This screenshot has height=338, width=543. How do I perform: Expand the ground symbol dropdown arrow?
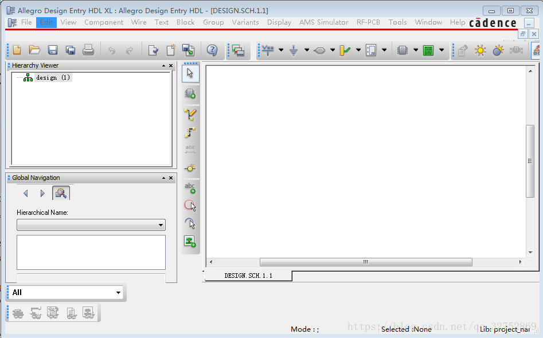pyautogui.click(x=307, y=50)
